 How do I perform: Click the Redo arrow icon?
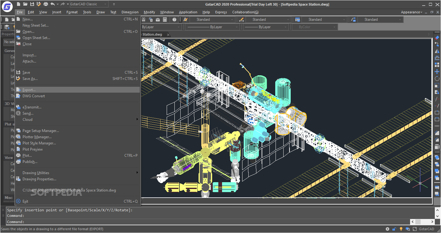[x=63, y=4]
